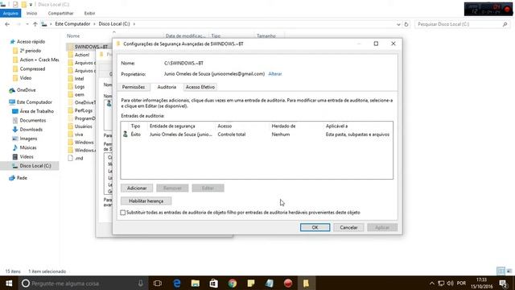Click the Adicionar button

(x=137, y=188)
